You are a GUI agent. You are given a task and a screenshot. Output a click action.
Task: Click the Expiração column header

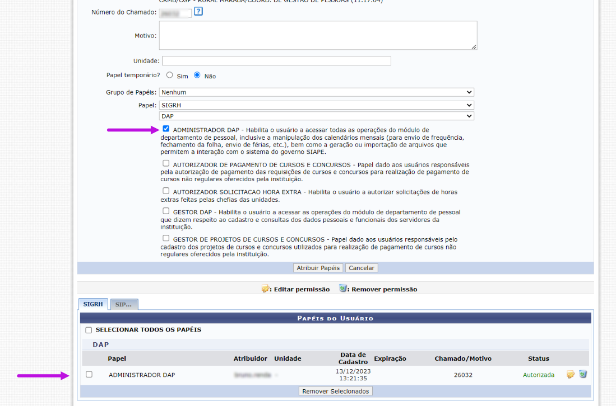click(390, 358)
